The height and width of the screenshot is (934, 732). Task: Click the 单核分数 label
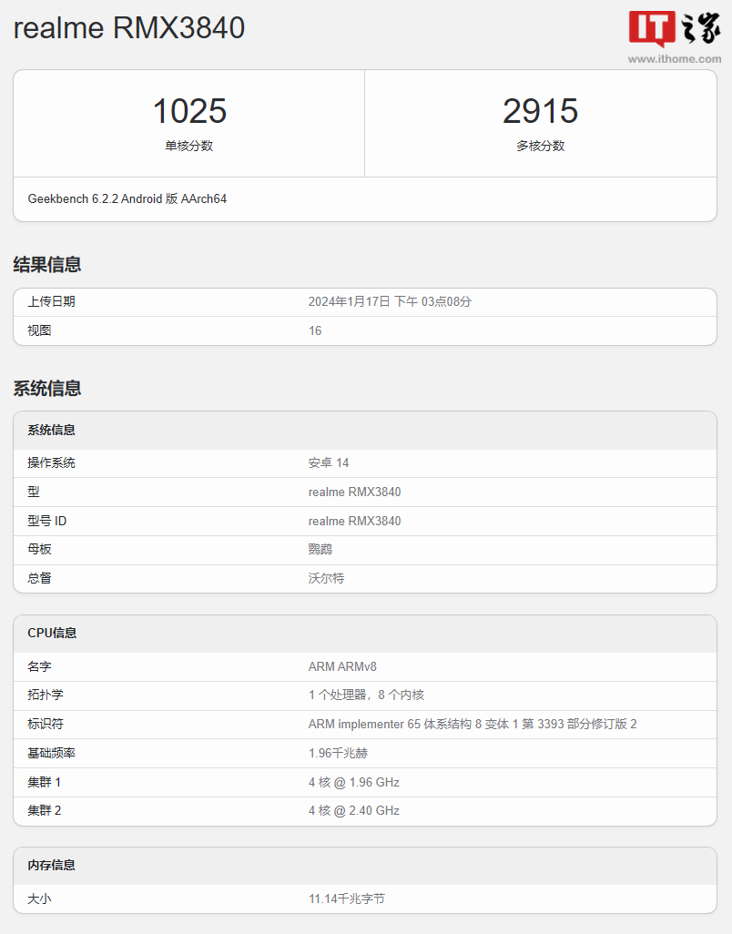[188, 146]
